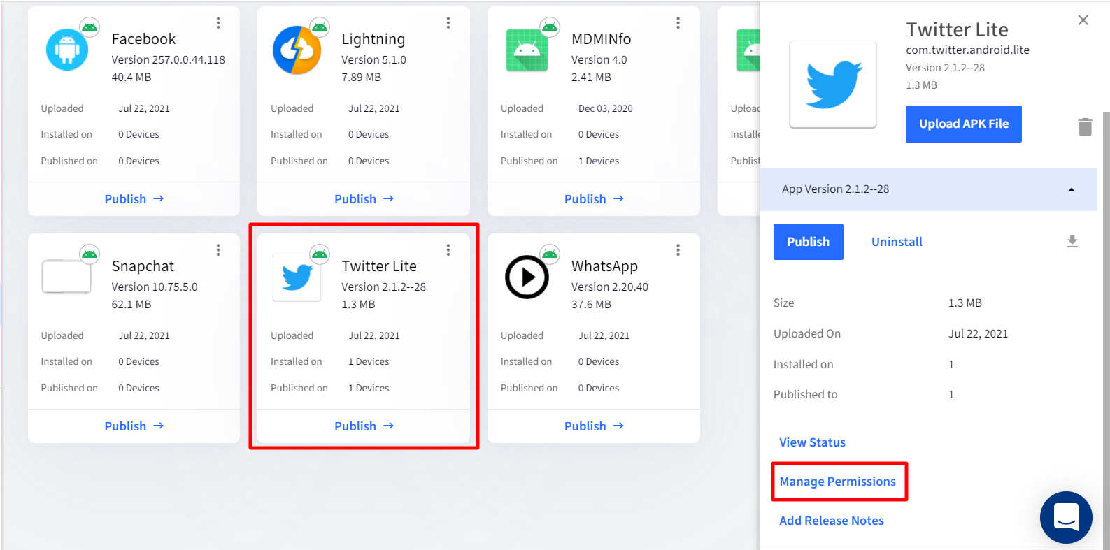
Task: Click 'com.twitter.android.lite' package name
Action: 967,50
